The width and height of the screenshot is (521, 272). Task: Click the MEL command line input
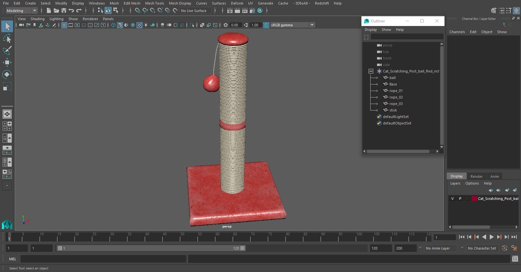[103, 259]
